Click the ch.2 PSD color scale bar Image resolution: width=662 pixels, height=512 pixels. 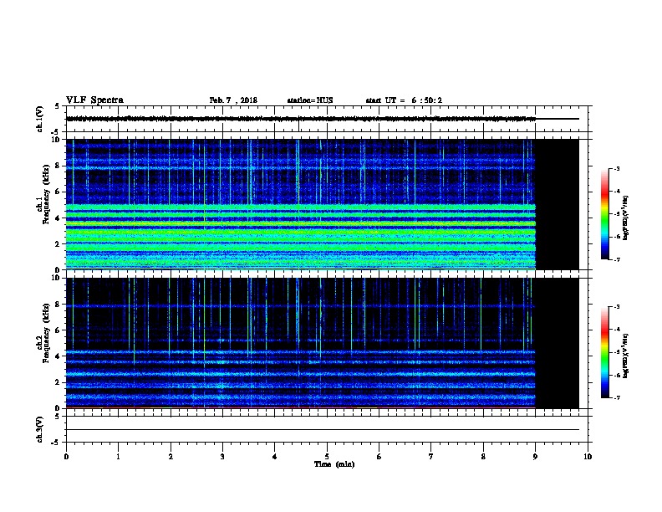[x=604, y=352]
